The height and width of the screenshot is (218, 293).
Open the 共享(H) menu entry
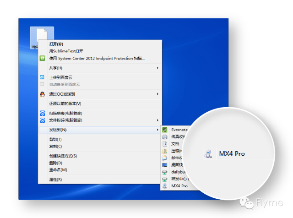[x=56, y=68]
